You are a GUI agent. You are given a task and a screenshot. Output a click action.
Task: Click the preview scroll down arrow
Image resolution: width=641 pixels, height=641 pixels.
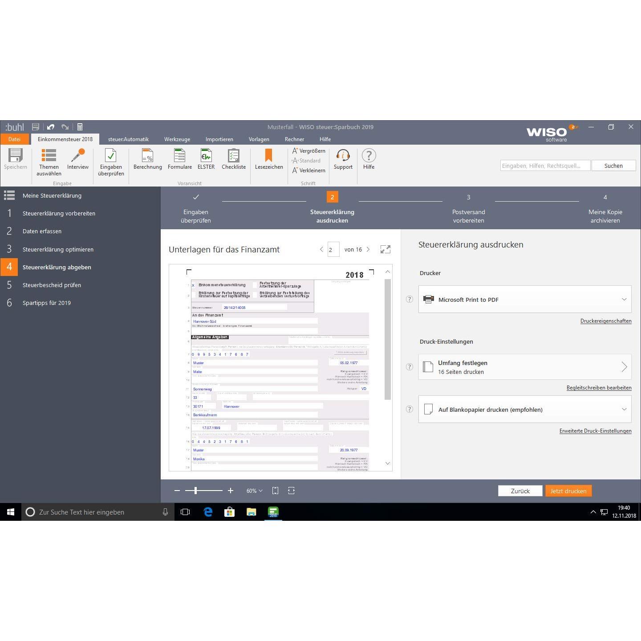click(387, 463)
